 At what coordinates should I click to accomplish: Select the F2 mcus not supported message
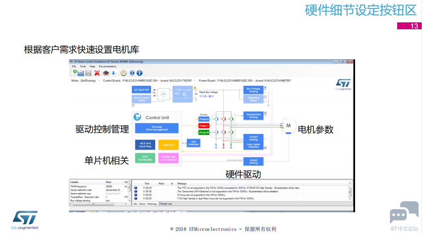(x=217, y=195)
